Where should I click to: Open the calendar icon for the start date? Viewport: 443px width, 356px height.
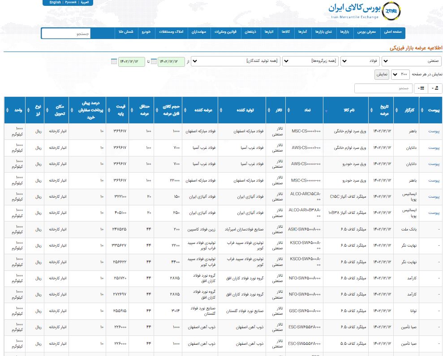pyautogui.click(x=154, y=61)
